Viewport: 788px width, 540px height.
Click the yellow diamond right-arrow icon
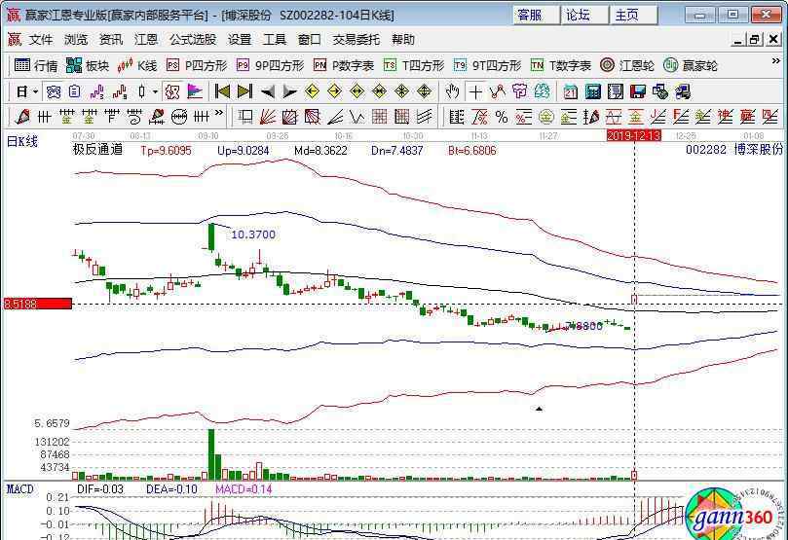click(335, 91)
